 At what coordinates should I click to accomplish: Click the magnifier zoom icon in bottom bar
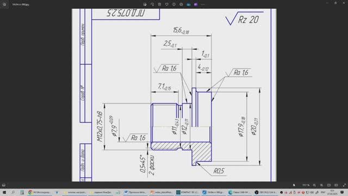tap(314, 185)
